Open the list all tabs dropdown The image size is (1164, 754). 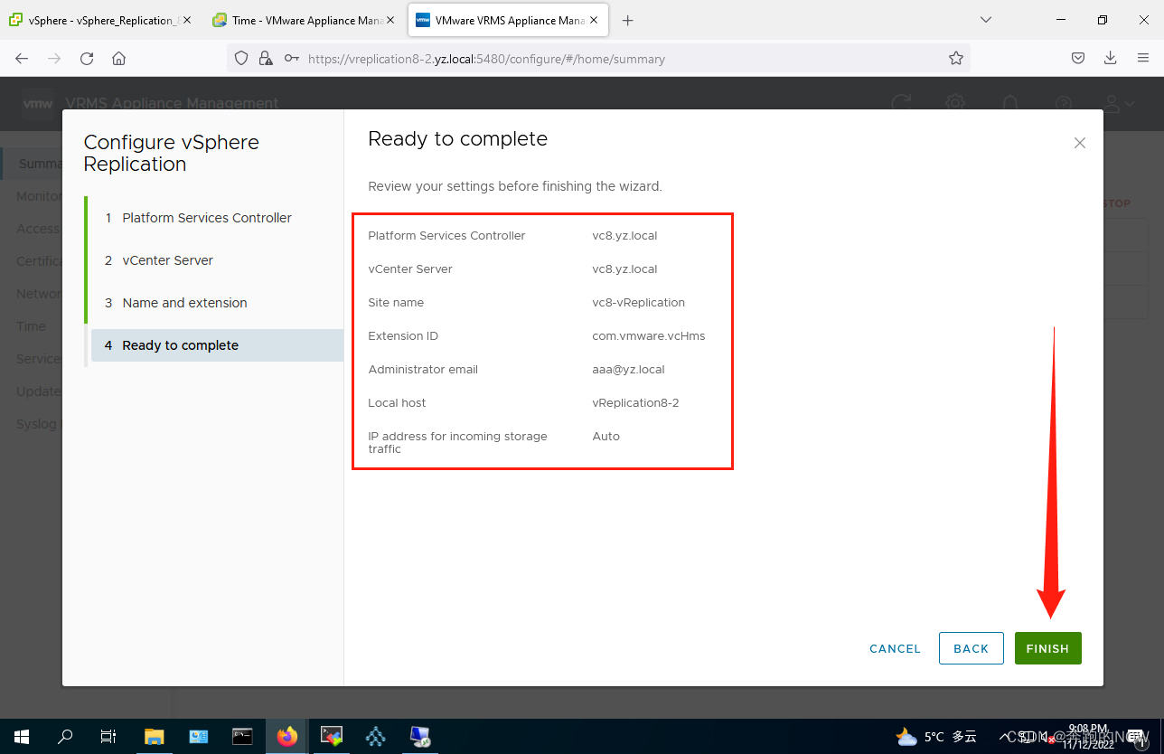point(986,20)
